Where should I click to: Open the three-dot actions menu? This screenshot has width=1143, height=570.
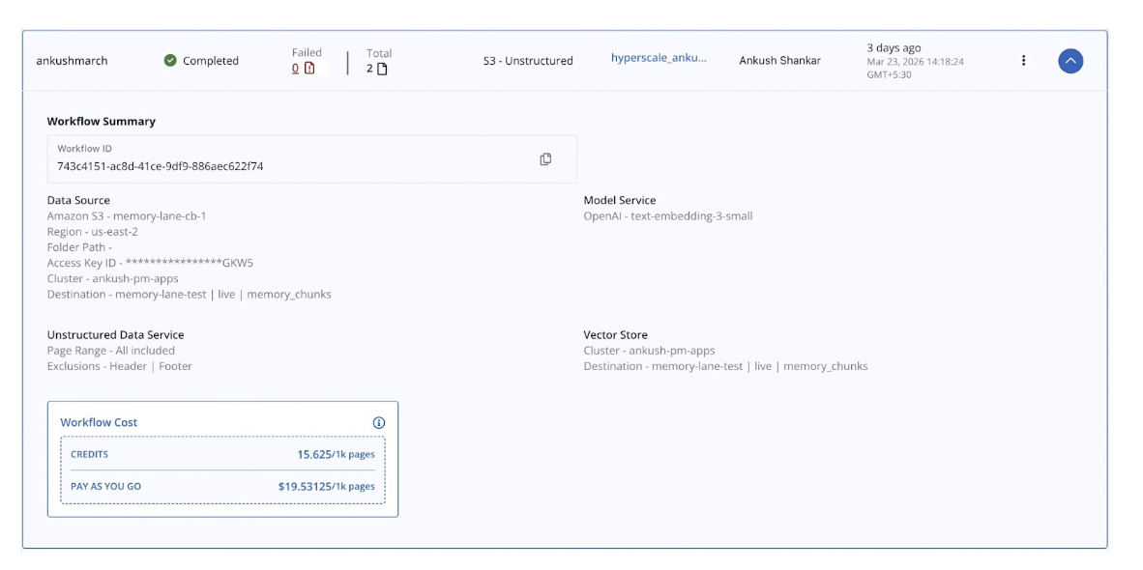tap(1023, 61)
